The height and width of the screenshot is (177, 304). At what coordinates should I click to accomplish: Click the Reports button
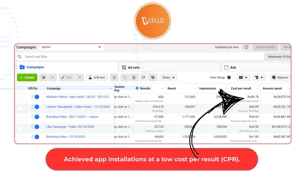click(x=280, y=77)
